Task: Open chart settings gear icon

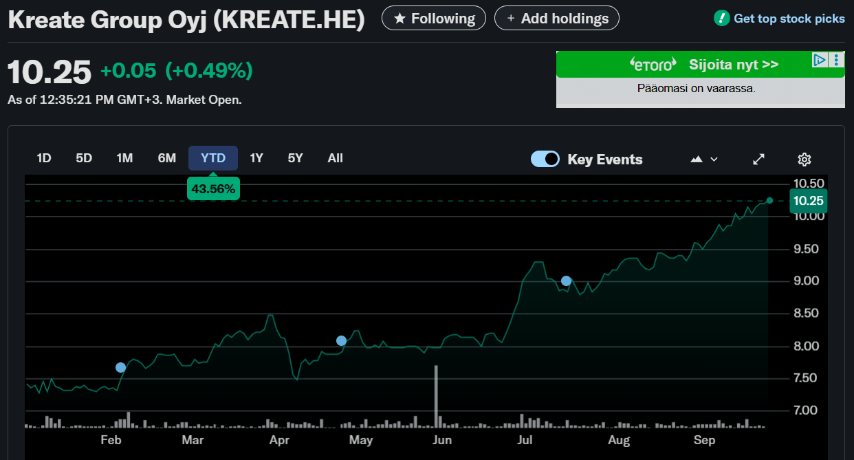Action: click(804, 160)
